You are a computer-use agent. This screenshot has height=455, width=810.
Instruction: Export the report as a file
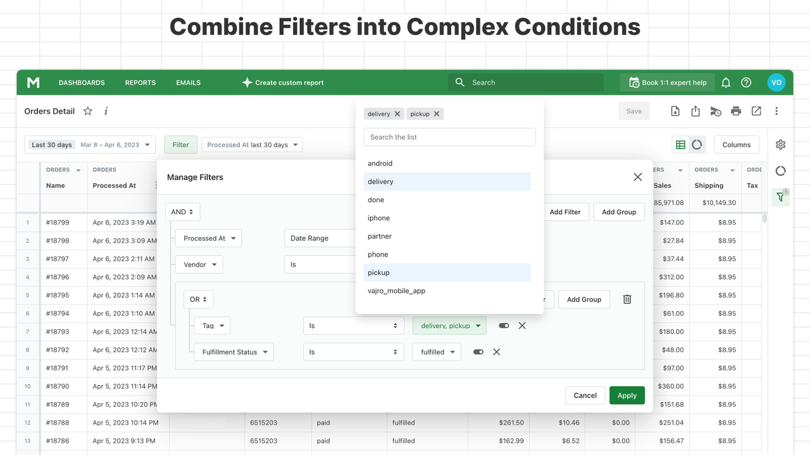point(675,111)
